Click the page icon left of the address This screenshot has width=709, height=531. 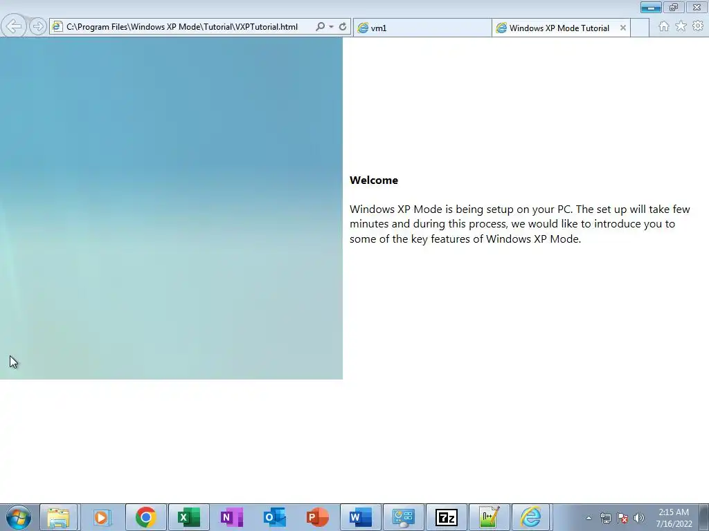tap(57, 27)
